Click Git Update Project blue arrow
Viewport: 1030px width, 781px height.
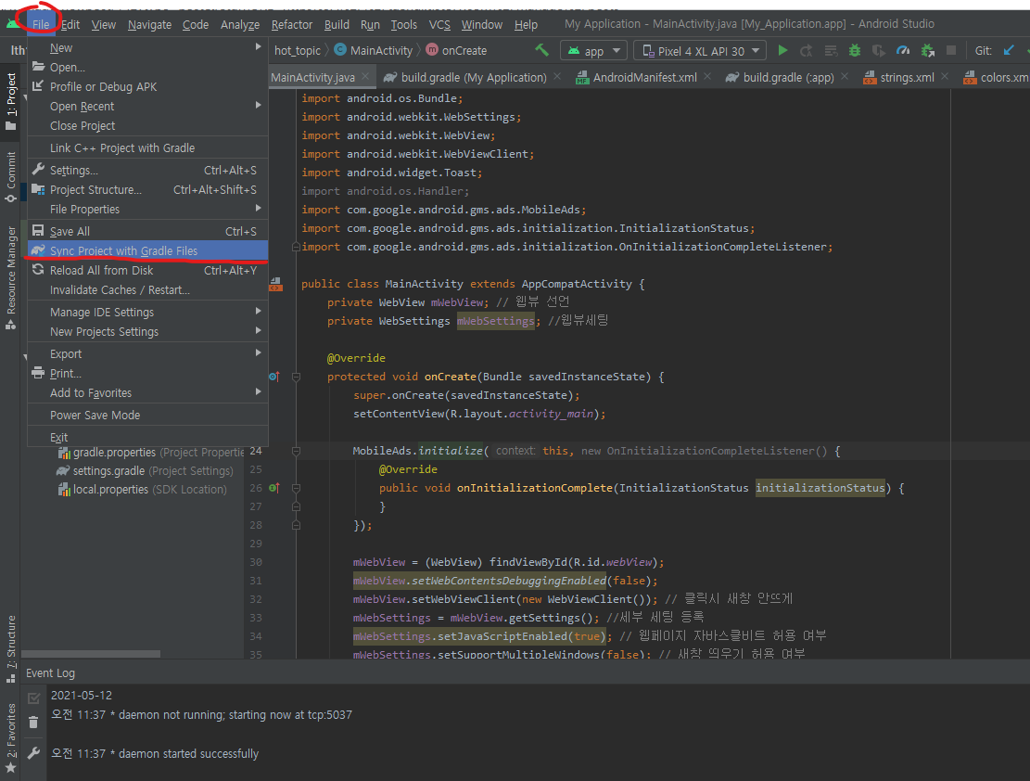1009,51
